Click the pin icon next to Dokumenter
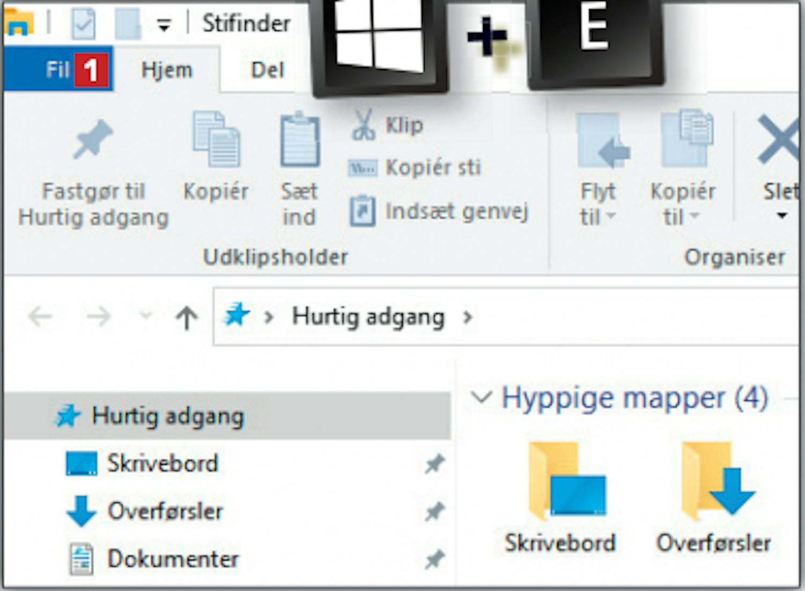The image size is (805, 591). (434, 560)
